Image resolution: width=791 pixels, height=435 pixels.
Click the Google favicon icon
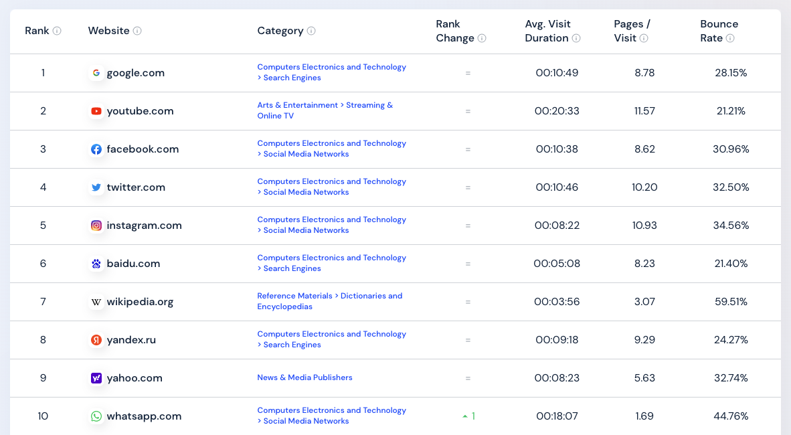pyautogui.click(x=96, y=73)
